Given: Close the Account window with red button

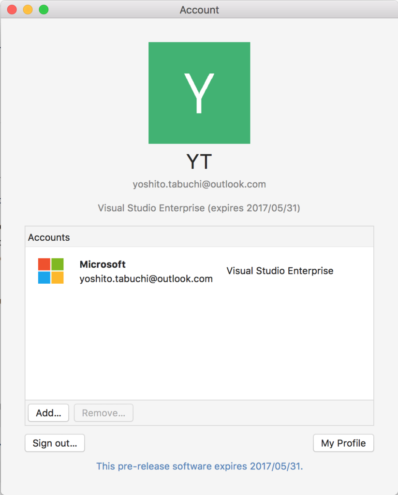Looking at the screenshot, I should tap(12, 10).
